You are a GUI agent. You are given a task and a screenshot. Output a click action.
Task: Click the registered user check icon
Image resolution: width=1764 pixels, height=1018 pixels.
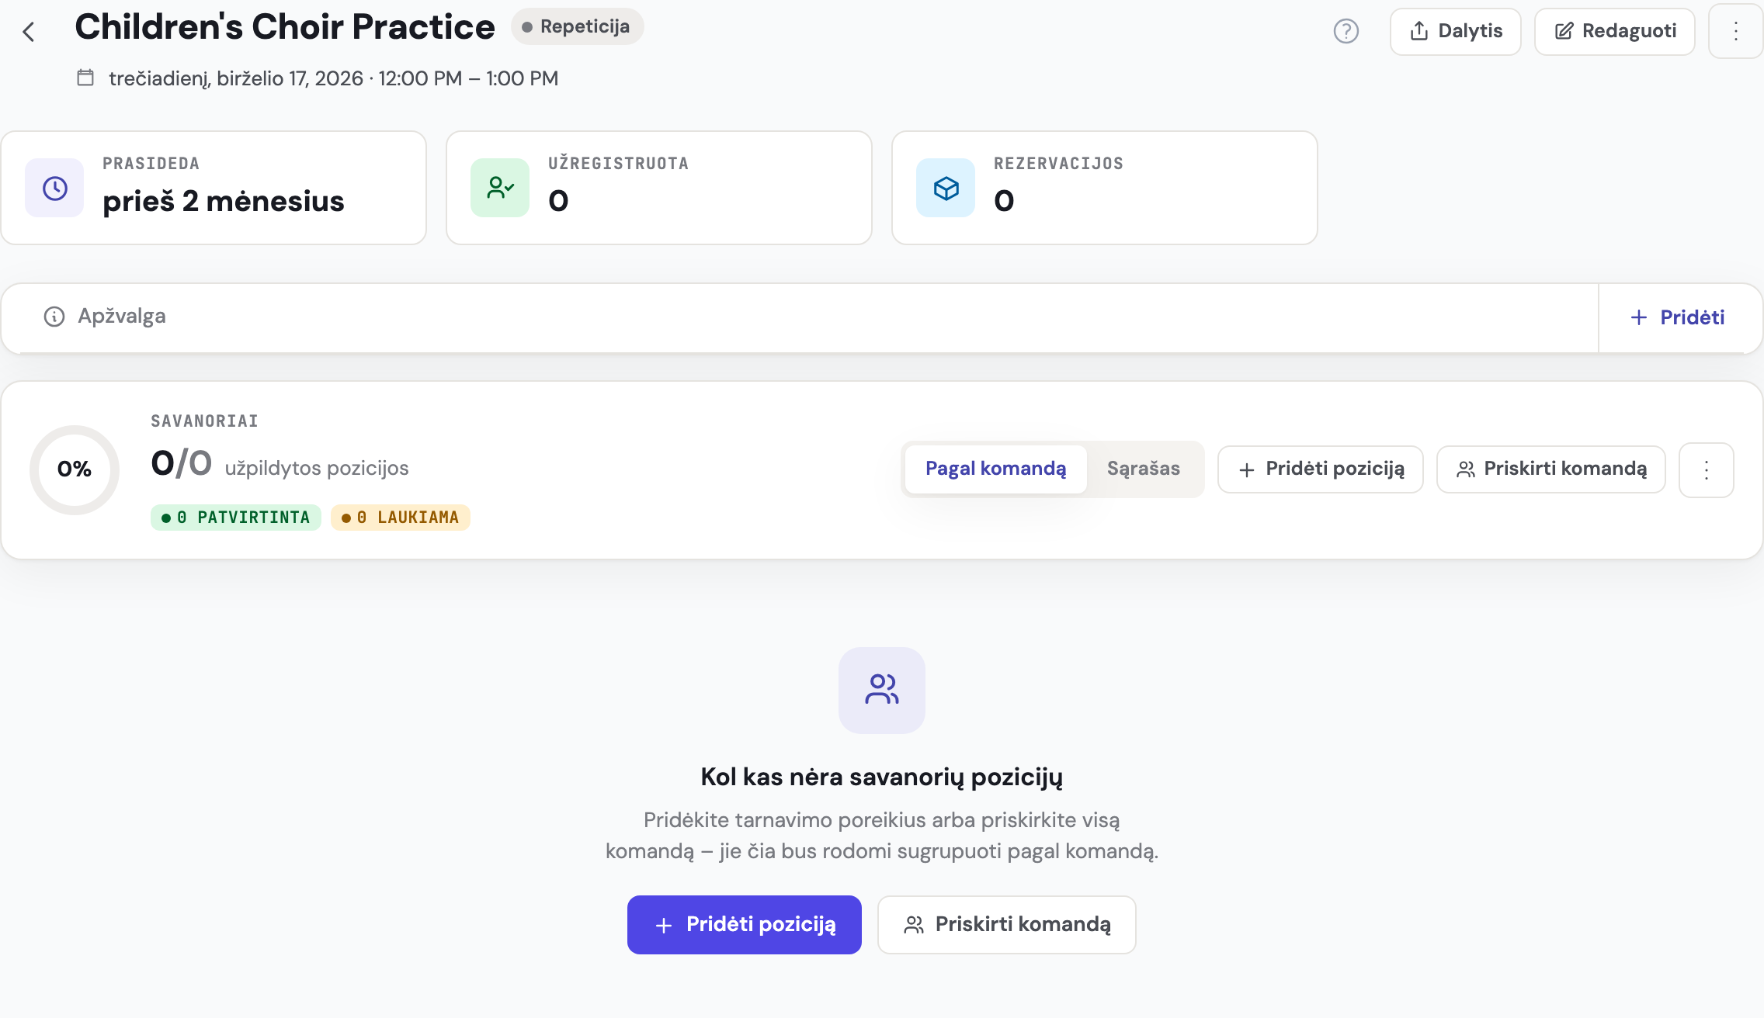point(500,188)
